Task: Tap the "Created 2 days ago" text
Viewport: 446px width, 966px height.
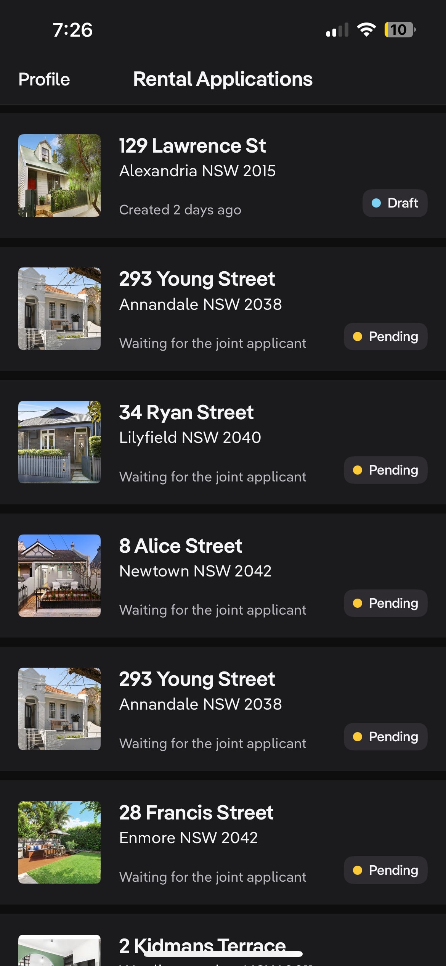Action: (x=180, y=210)
